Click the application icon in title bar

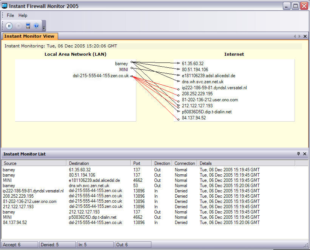(5, 6)
